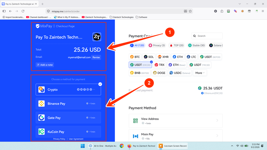Viewport: 267px width, 150px height.
Task: Click the Binance Pay logo icon
Action: (x=42, y=103)
